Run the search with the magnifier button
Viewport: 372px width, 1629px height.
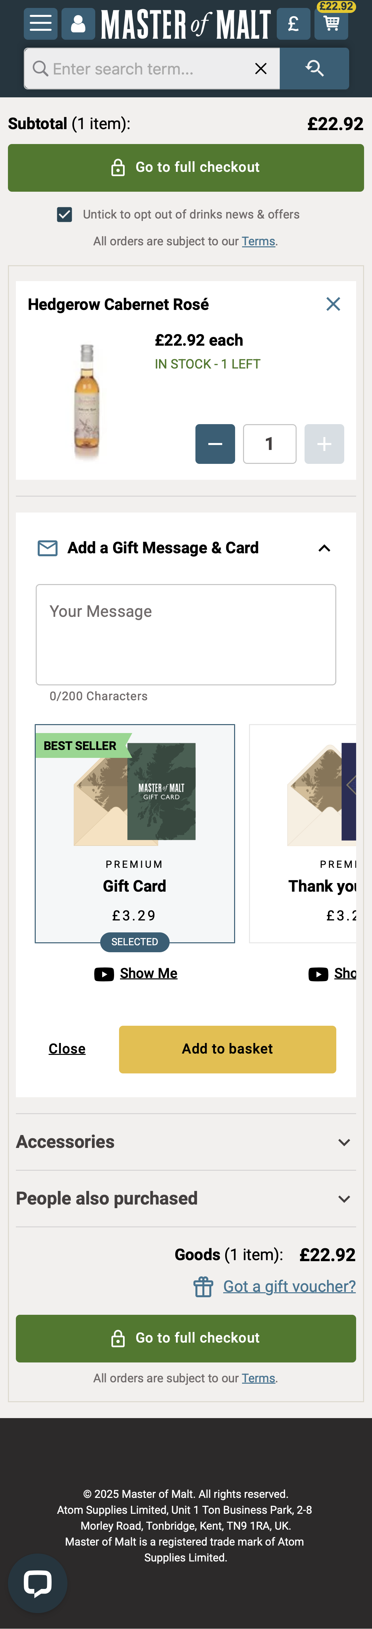(314, 68)
